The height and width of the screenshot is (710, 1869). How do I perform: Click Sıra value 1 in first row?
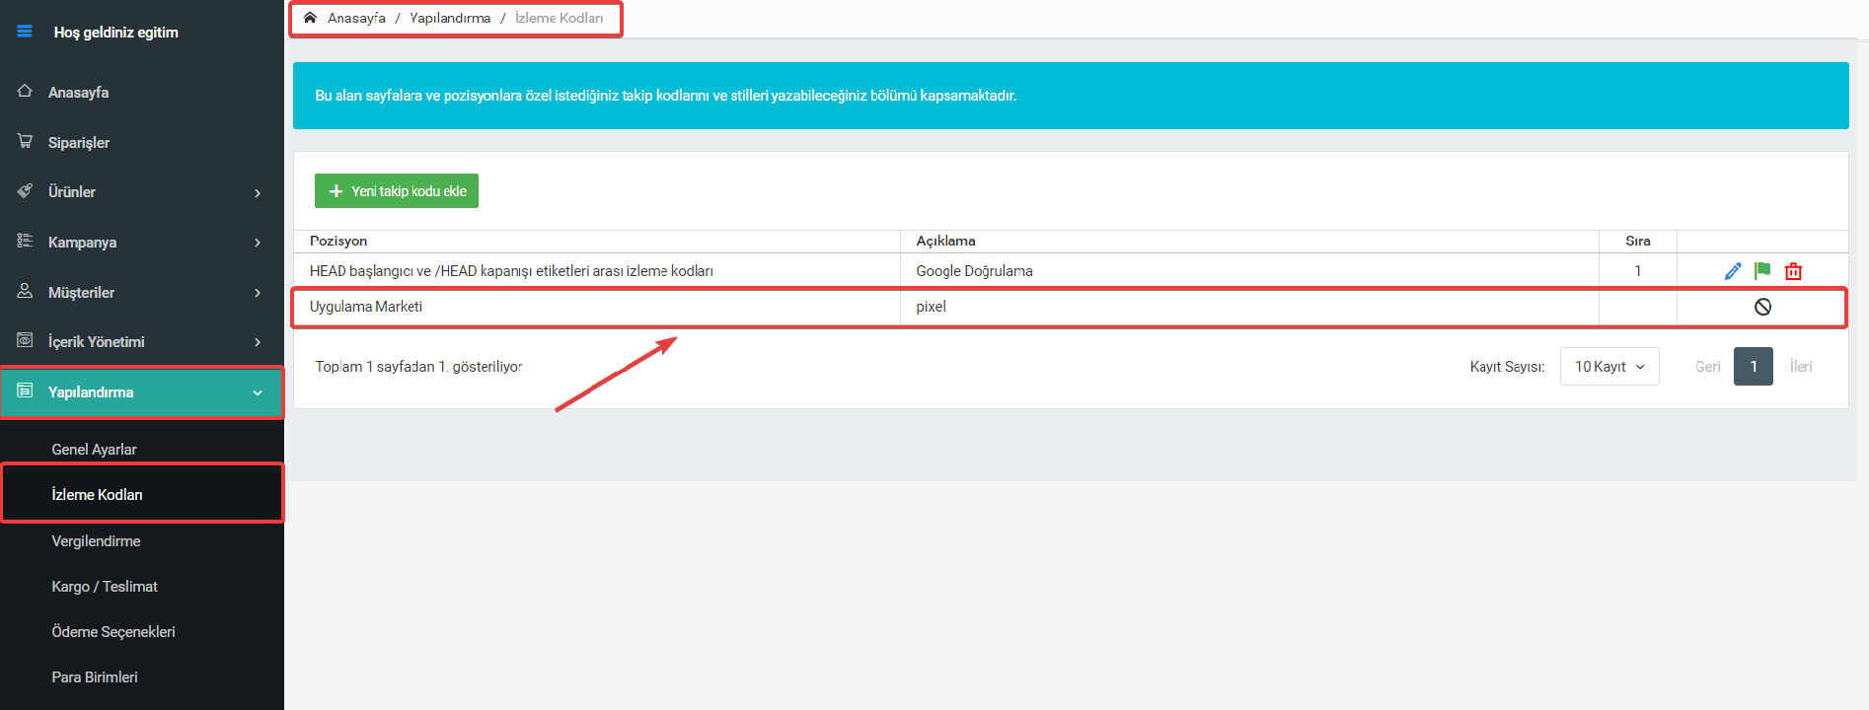[1638, 271]
